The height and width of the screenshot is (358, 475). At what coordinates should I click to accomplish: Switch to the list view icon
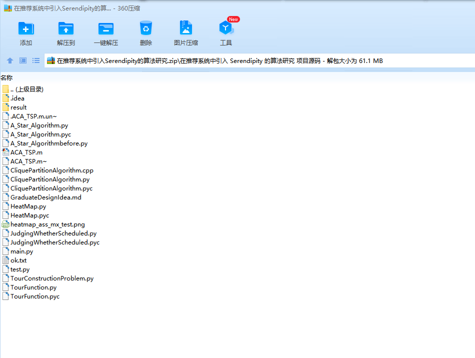click(x=36, y=60)
